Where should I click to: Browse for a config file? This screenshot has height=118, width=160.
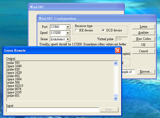coord(146,72)
